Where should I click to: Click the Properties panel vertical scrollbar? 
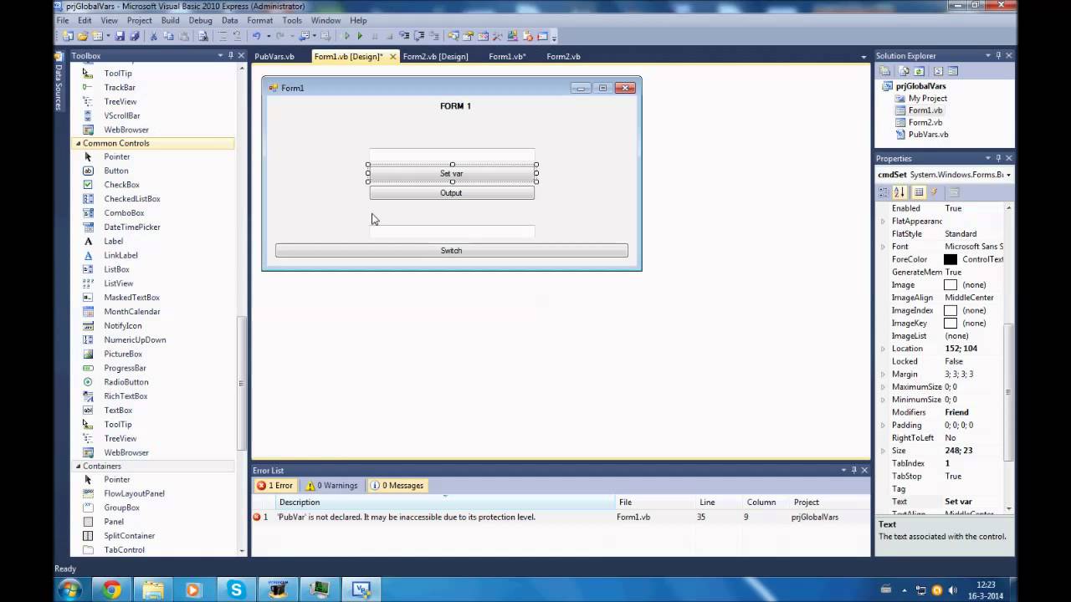tap(1008, 393)
